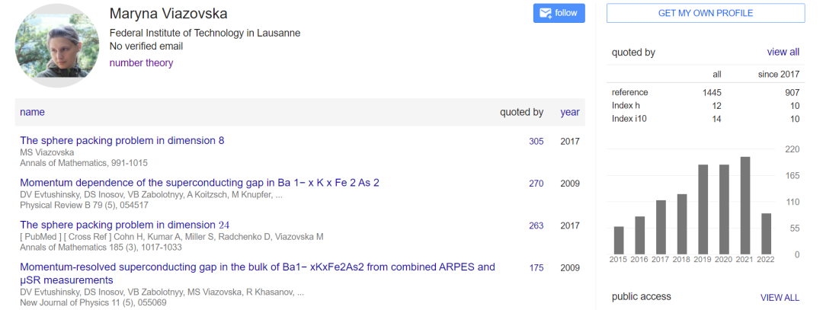Click the GET MY OWN PROFILE button

coord(705,13)
